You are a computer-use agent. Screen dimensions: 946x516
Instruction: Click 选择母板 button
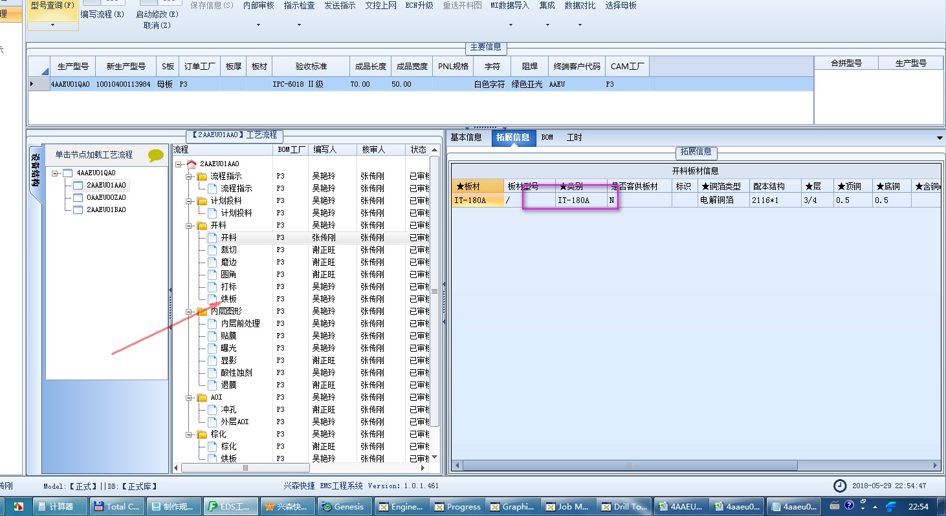(x=621, y=6)
